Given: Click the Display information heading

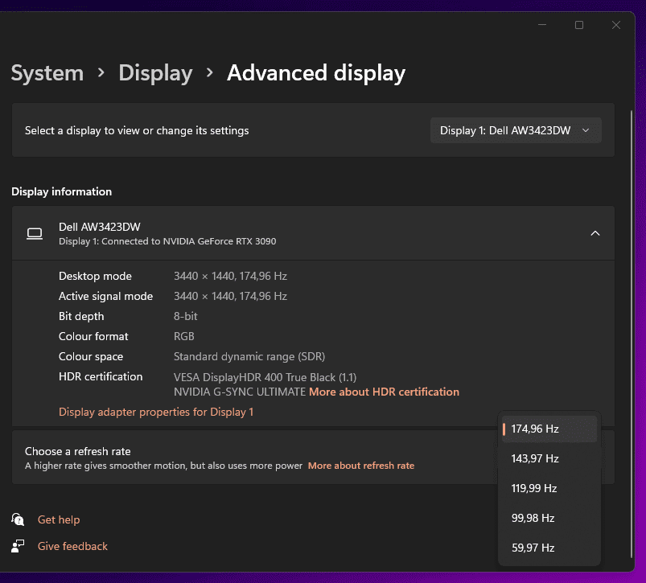Looking at the screenshot, I should pyautogui.click(x=61, y=191).
